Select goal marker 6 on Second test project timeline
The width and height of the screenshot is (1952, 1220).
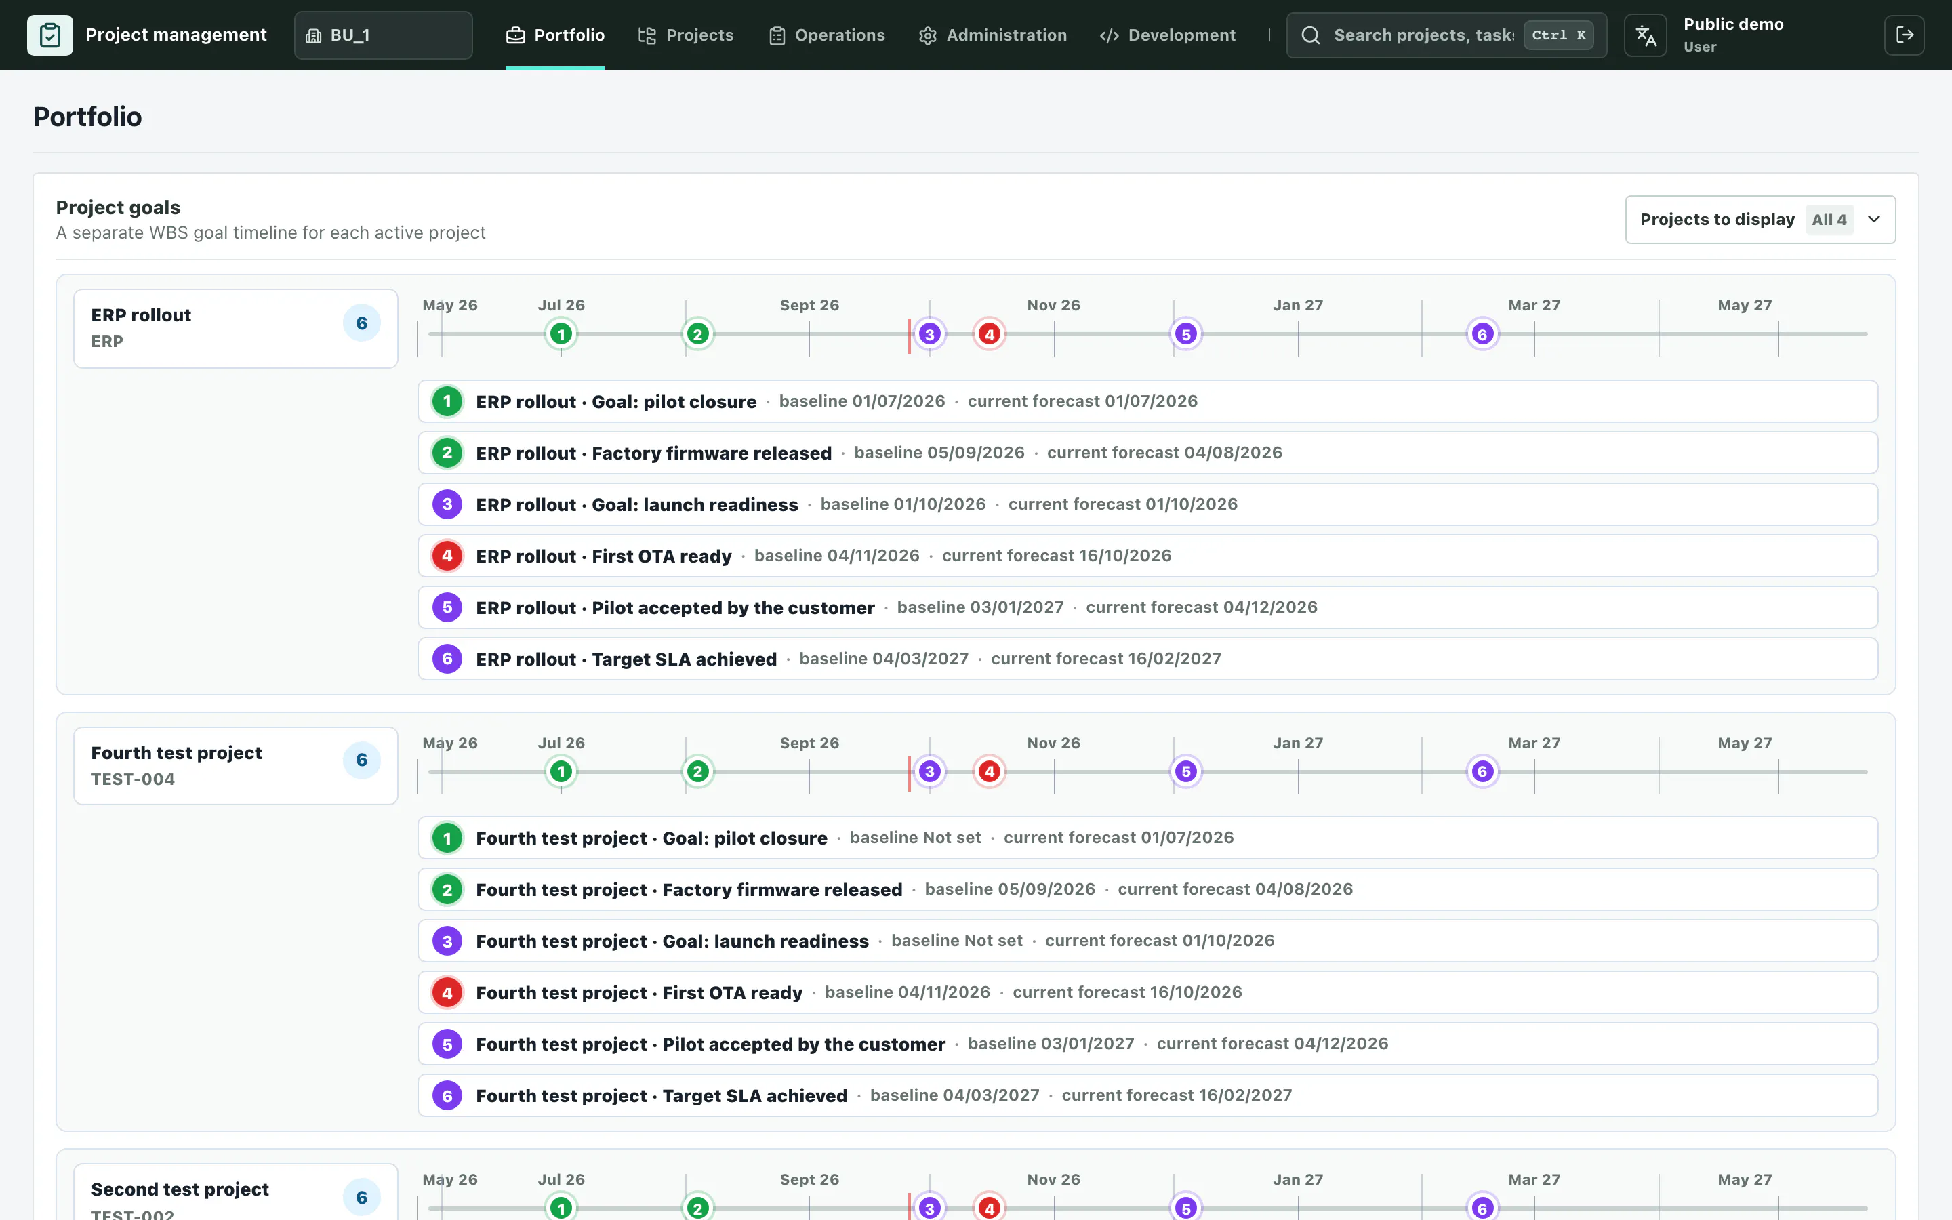[x=1482, y=1208]
